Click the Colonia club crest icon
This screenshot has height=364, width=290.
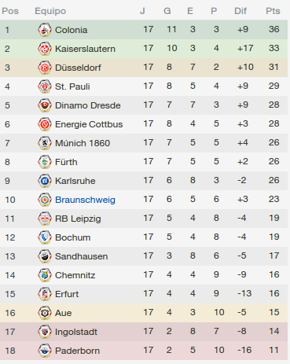(x=45, y=30)
